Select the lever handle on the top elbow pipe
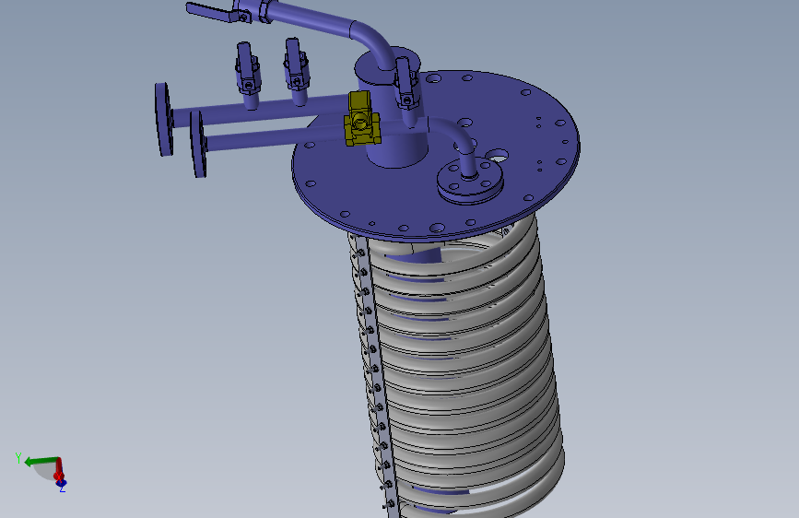 (210, 12)
